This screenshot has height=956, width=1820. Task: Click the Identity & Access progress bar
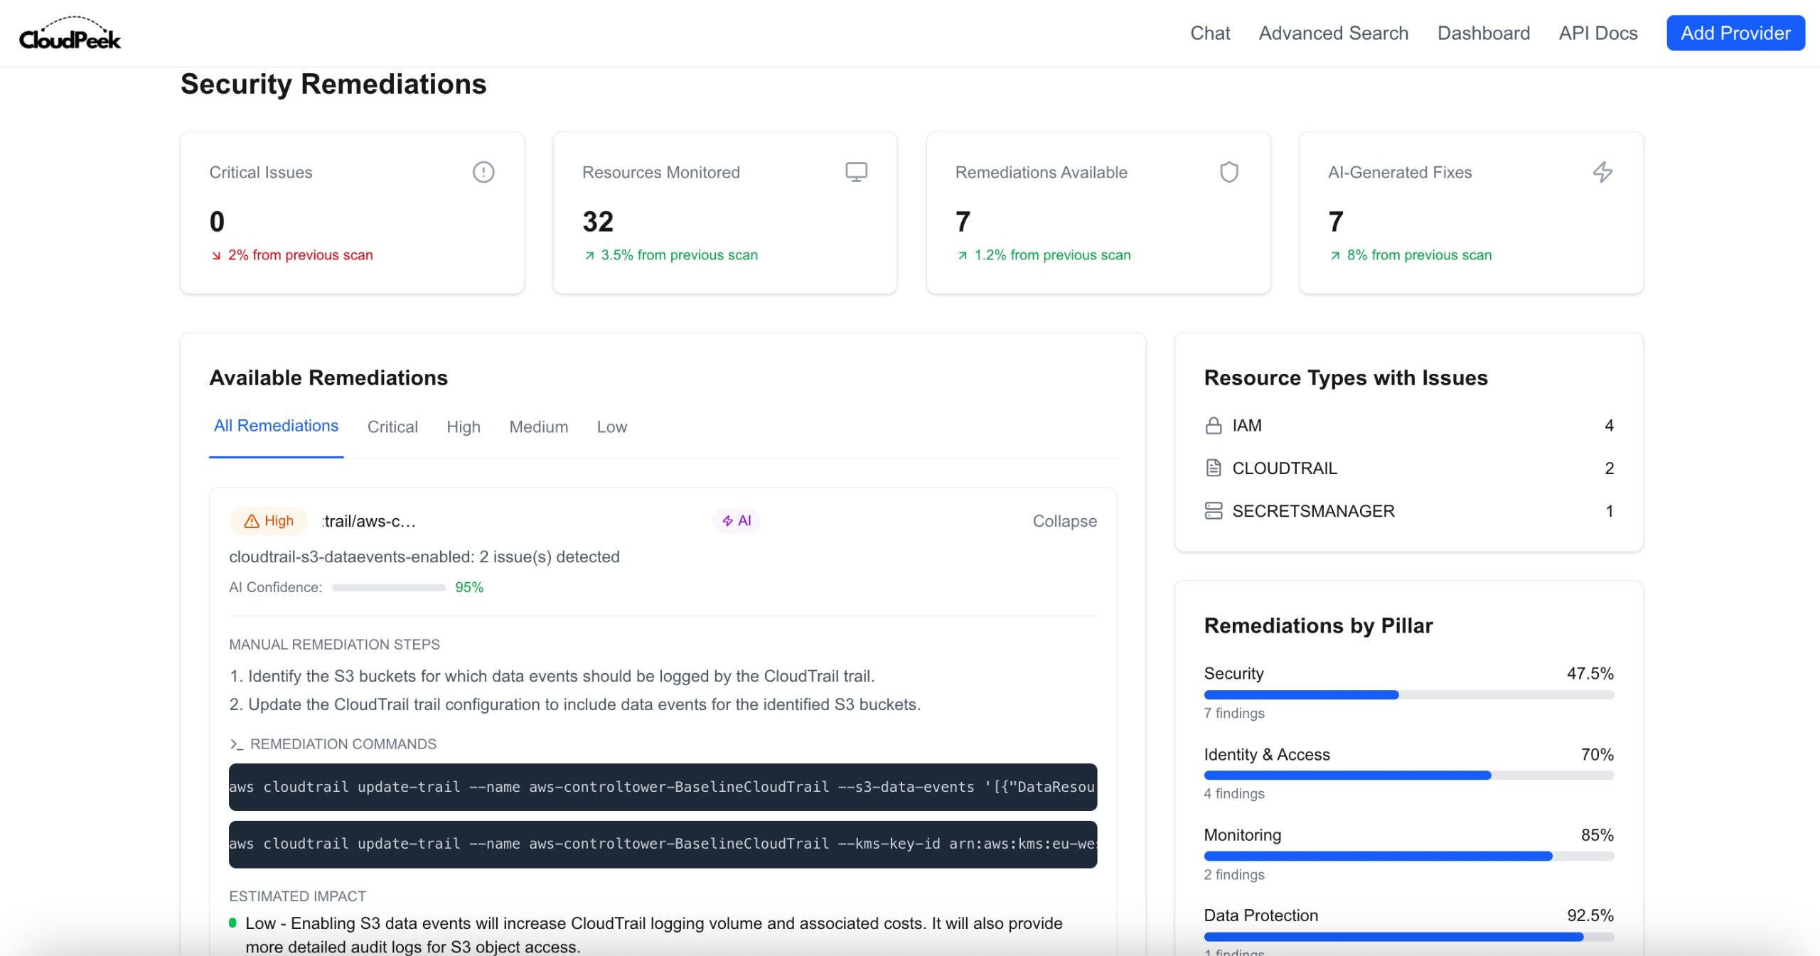[x=1409, y=775]
